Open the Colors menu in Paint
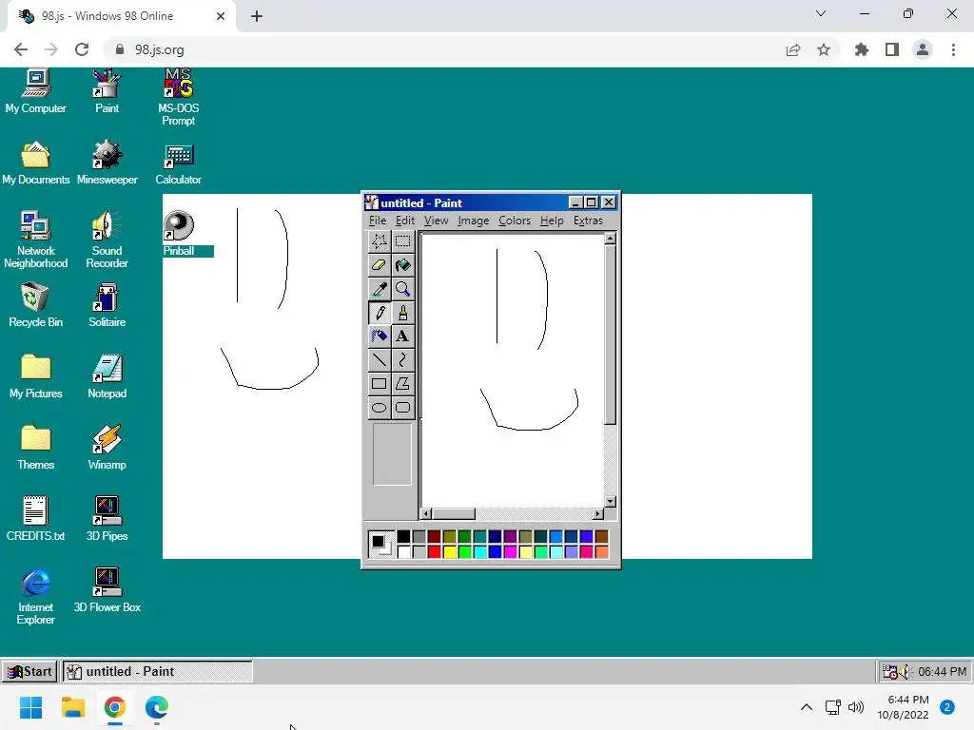974x730 pixels. coord(515,221)
